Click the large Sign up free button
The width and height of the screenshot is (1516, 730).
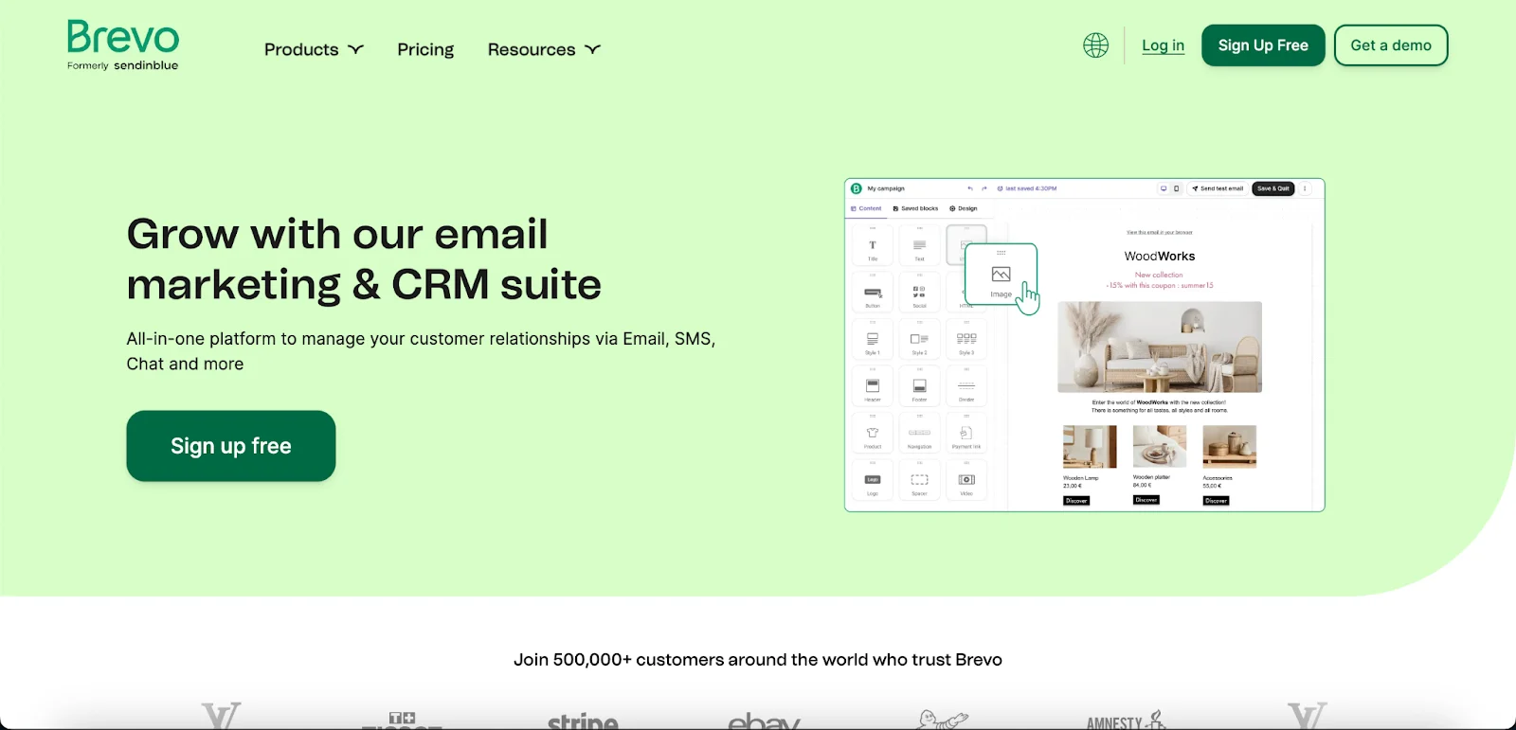231,446
